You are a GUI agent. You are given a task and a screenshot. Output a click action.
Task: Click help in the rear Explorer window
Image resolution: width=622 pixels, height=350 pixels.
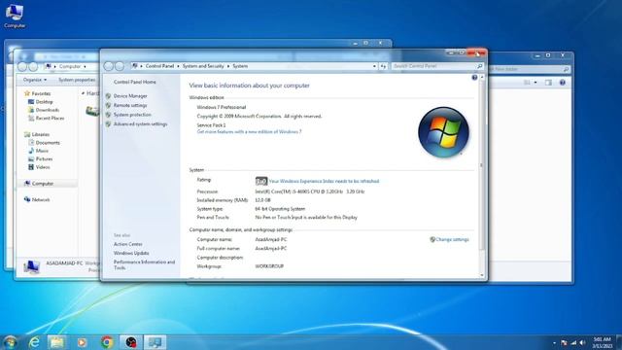click(562, 83)
